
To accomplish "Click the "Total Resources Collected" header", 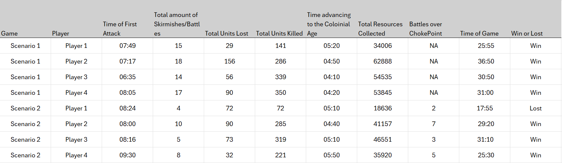I will 380,29.
